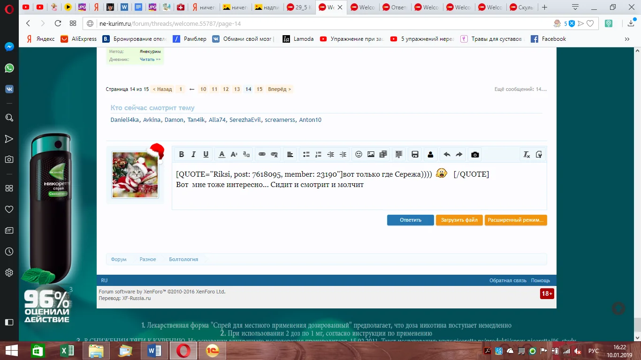Open a new browser tab with the plus button
The width and height of the screenshot is (641, 360).
coord(544,7)
